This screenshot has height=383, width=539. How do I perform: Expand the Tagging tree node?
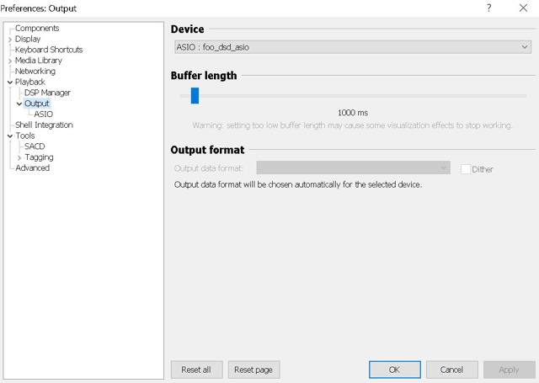(19, 157)
